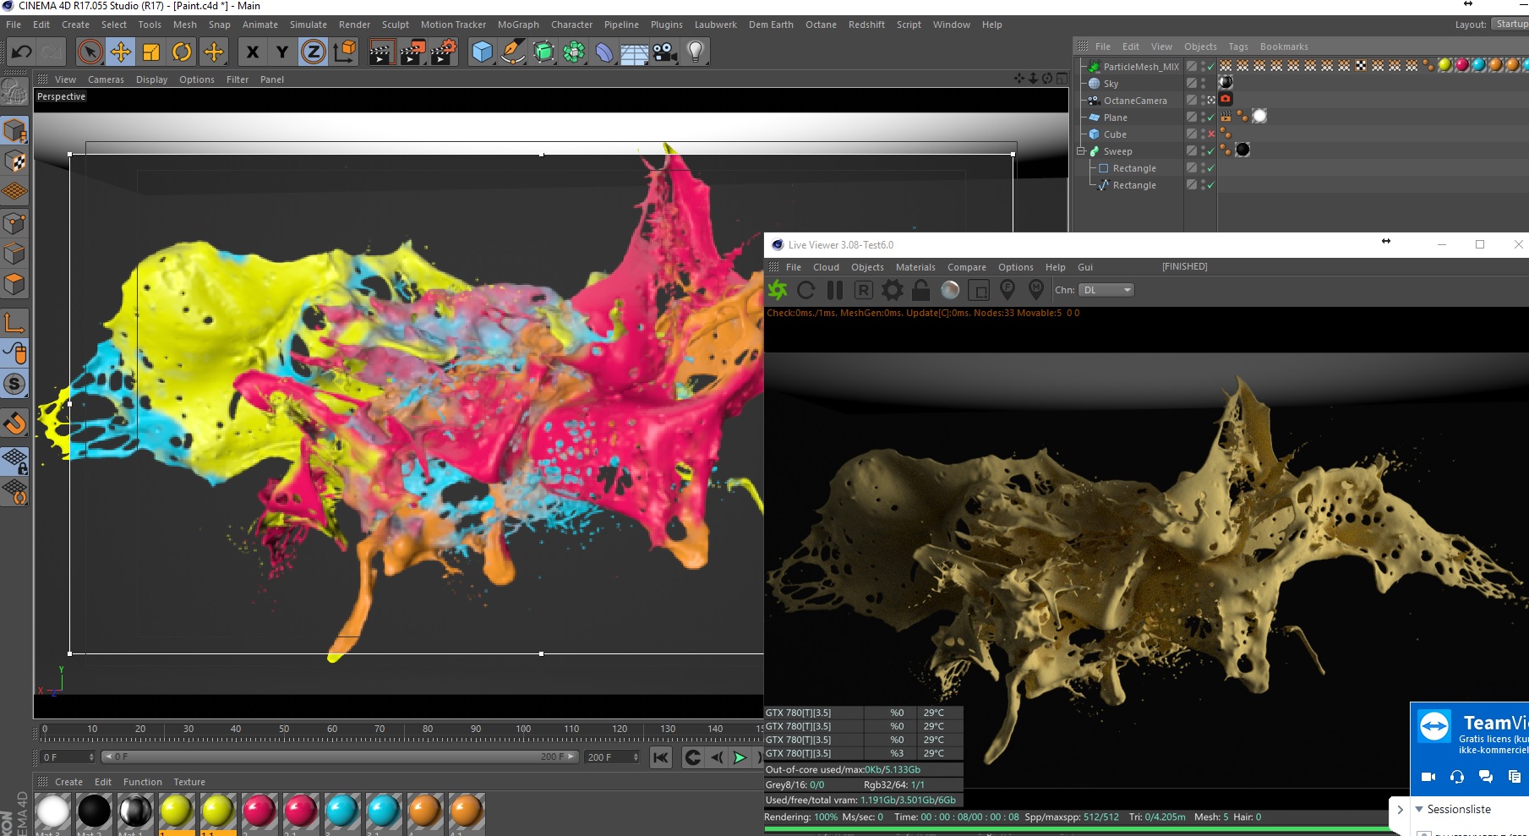Open the MoGraph menu
Screen dimensions: 1529x836
(517, 25)
